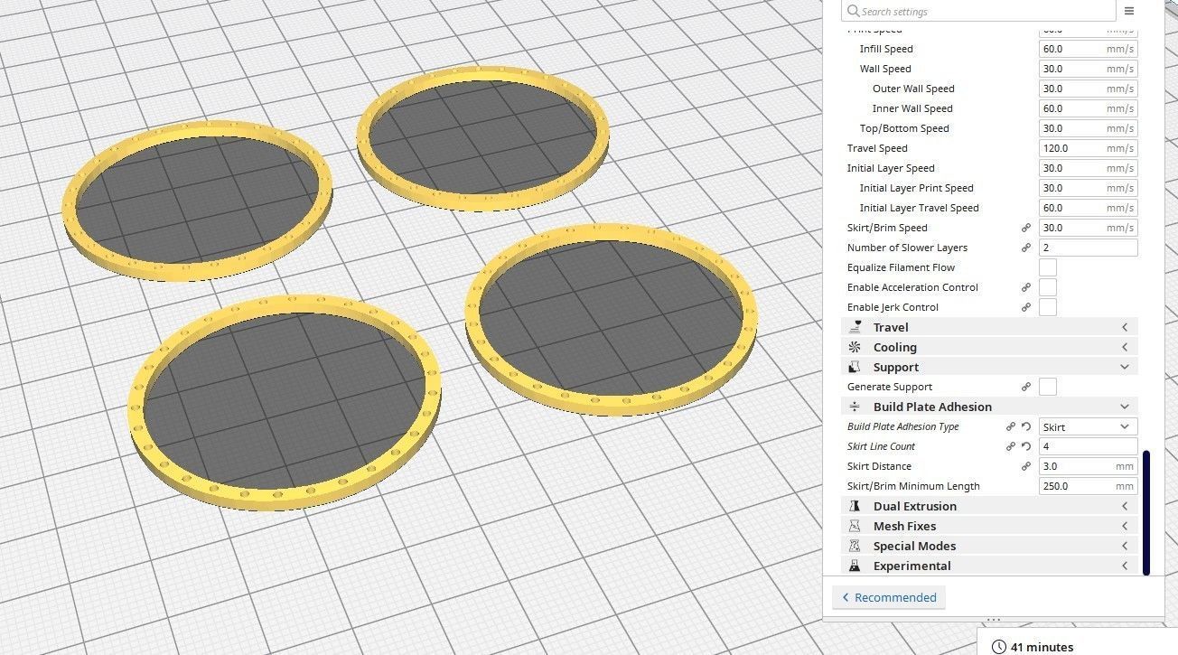This screenshot has height=655, width=1178.
Task: Collapse the Support section chevron
Action: point(1125,367)
